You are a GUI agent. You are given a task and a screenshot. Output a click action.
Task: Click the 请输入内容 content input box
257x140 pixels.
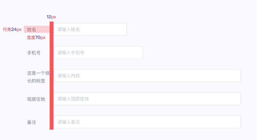(147, 76)
